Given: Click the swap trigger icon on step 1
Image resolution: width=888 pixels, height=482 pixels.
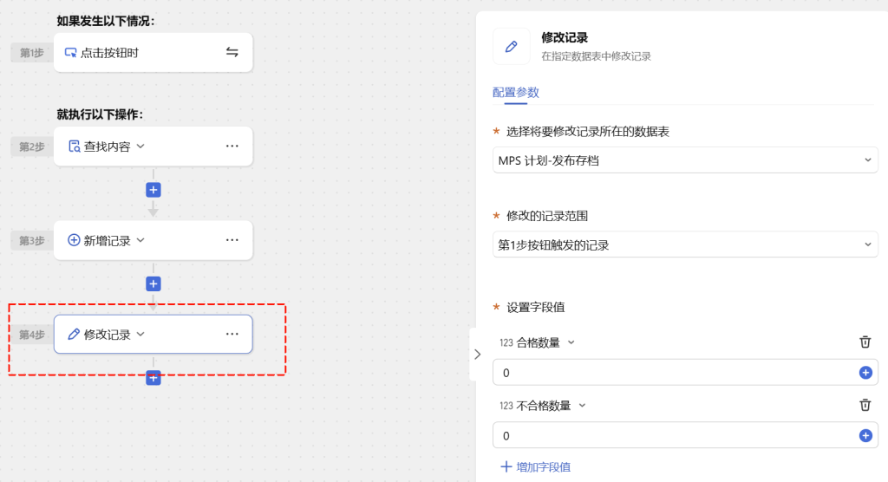Looking at the screenshot, I should click(232, 52).
